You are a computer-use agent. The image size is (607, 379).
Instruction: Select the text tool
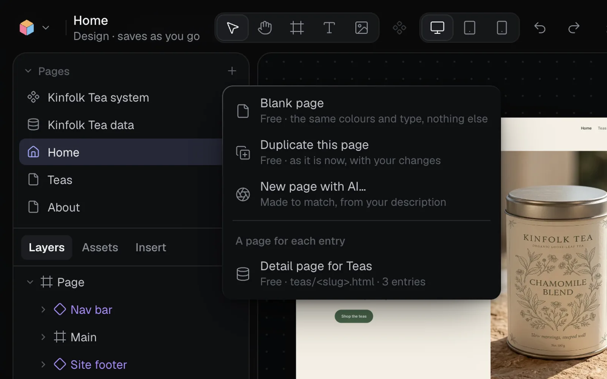(x=329, y=28)
